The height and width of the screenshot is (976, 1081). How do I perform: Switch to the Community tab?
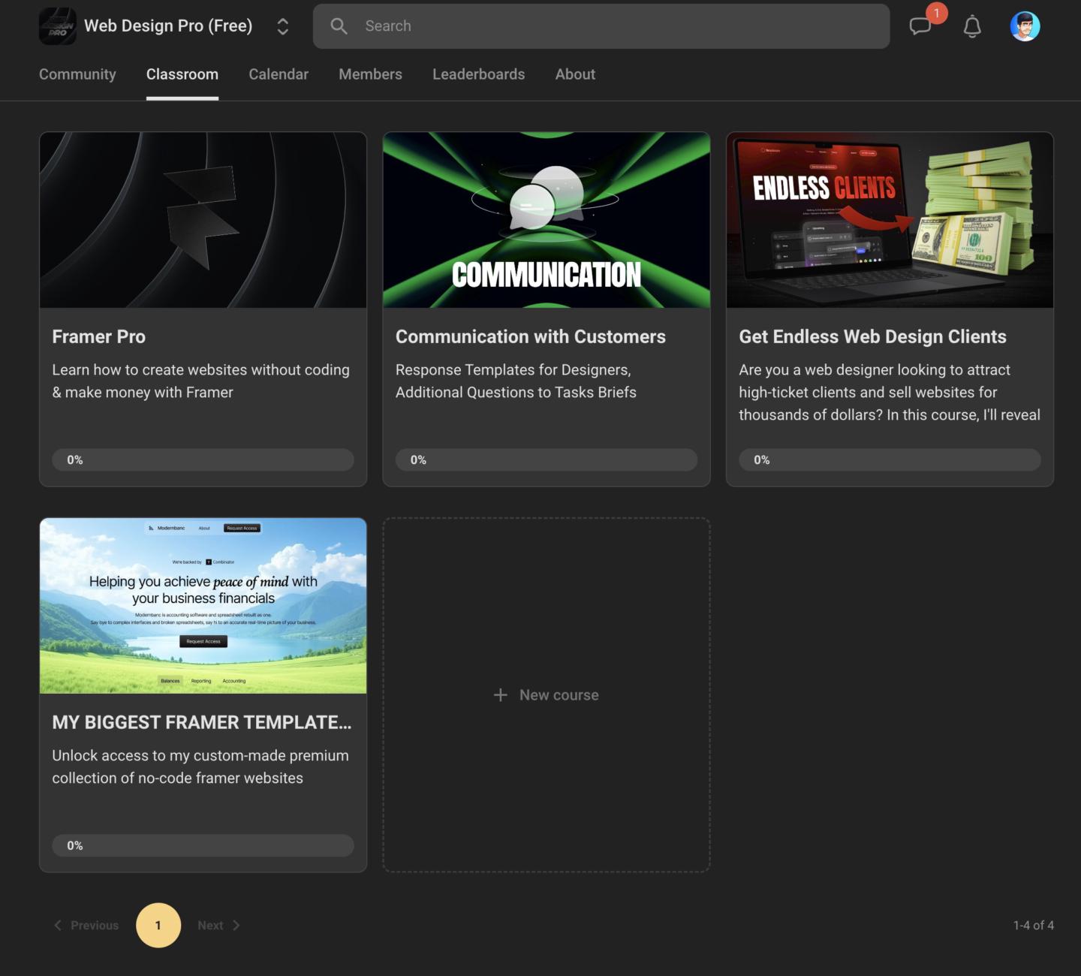point(77,74)
